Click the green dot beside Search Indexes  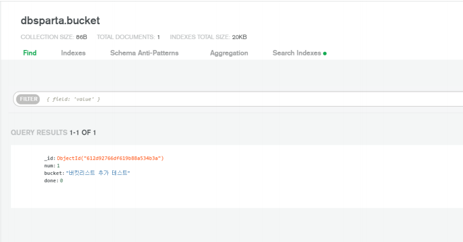coord(325,53)
